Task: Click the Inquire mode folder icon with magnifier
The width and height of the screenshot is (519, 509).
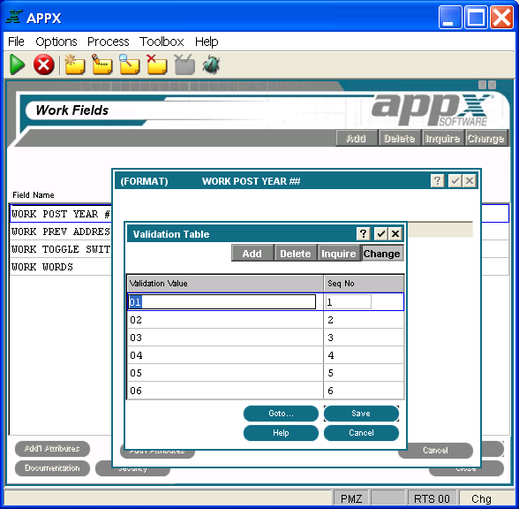Action: [130, 65]
